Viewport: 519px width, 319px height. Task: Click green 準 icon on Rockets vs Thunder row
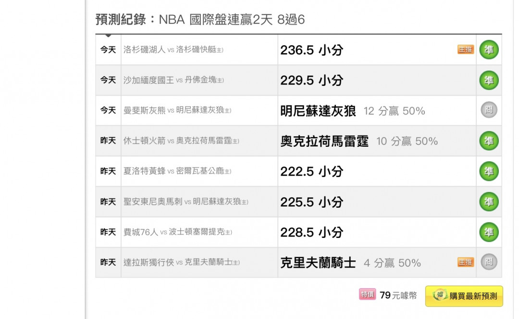coord(489,141)
